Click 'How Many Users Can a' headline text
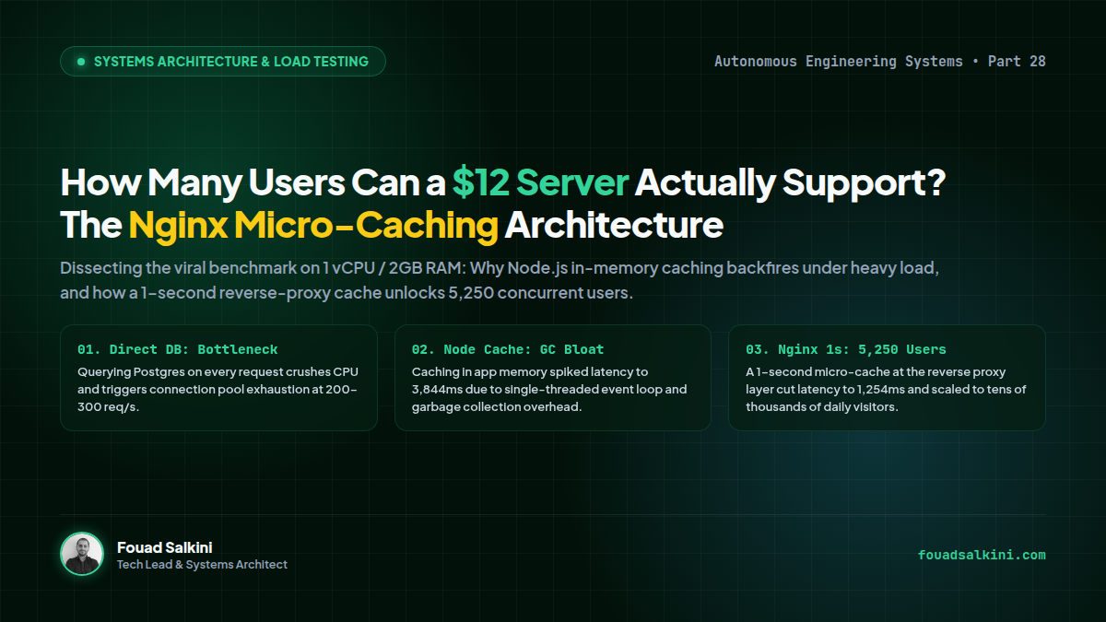The width and height of the screenshot is (1106, 622). point(253,182)
